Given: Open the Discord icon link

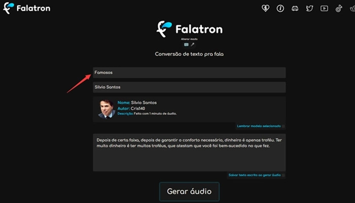Looking at the screenshot, I should (x=295, y=9).
